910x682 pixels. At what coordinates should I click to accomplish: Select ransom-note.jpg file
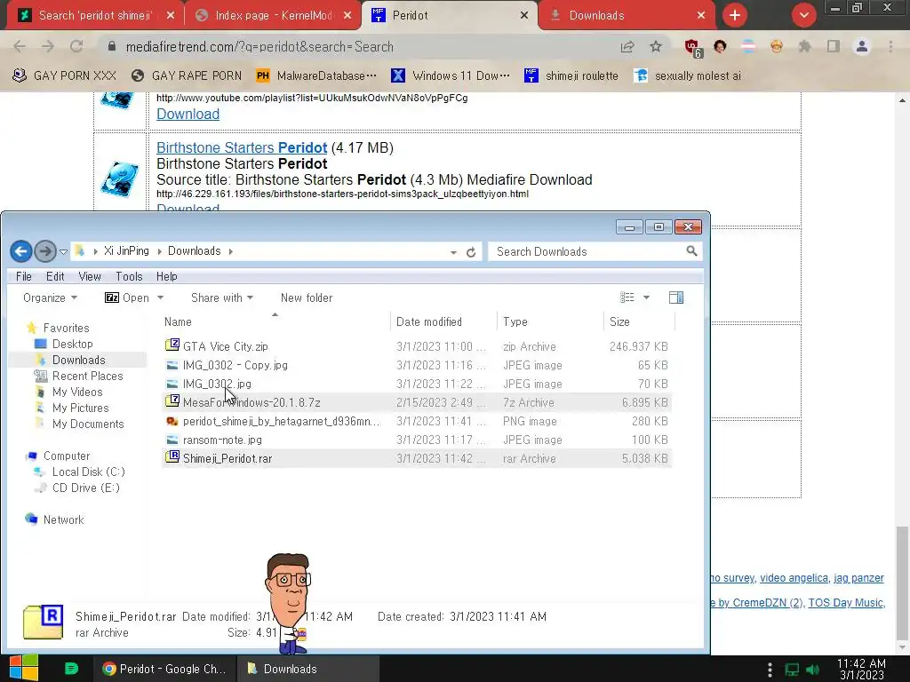click(x=416, y=440)
